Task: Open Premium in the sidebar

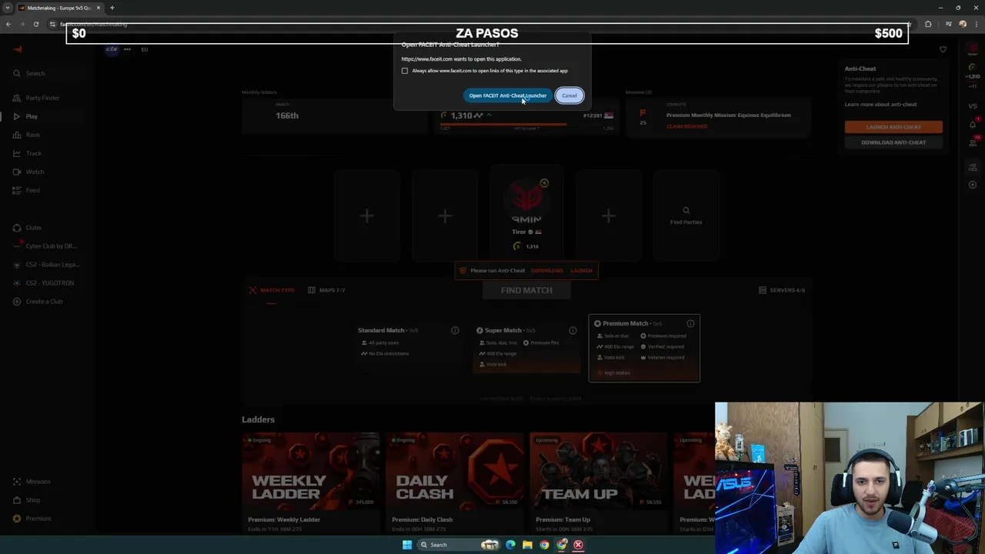Action: click(32, 519)
